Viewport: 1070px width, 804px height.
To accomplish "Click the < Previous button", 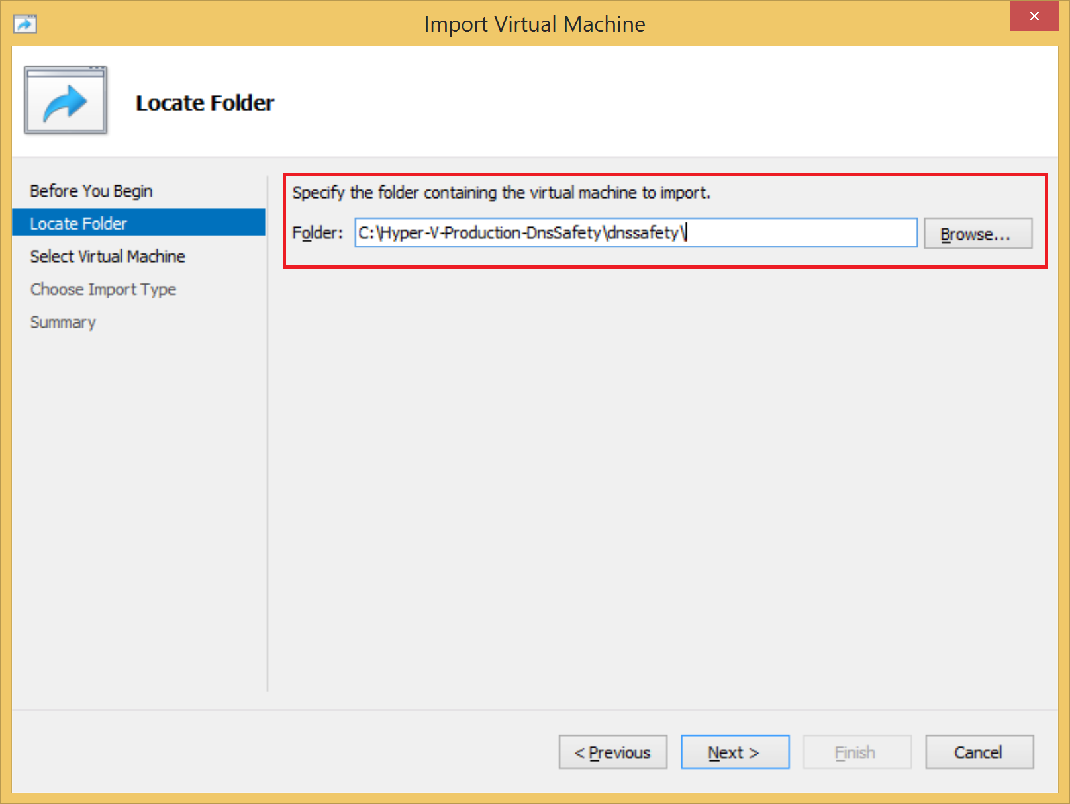I will tap(612, 752).
